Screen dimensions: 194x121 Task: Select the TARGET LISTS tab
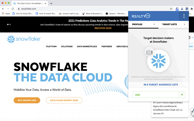coord(174,25)
